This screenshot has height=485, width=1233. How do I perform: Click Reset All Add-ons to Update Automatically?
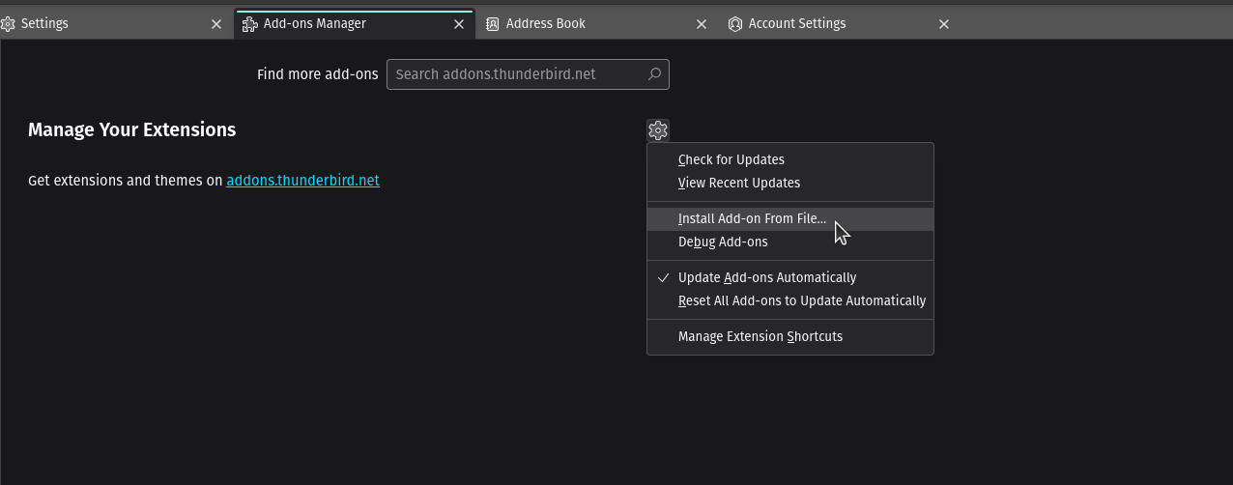(802, 300)
